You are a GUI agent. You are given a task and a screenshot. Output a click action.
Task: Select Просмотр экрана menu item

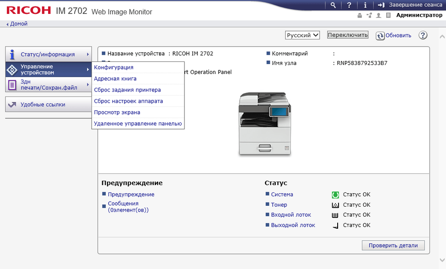tap(117, 113)
